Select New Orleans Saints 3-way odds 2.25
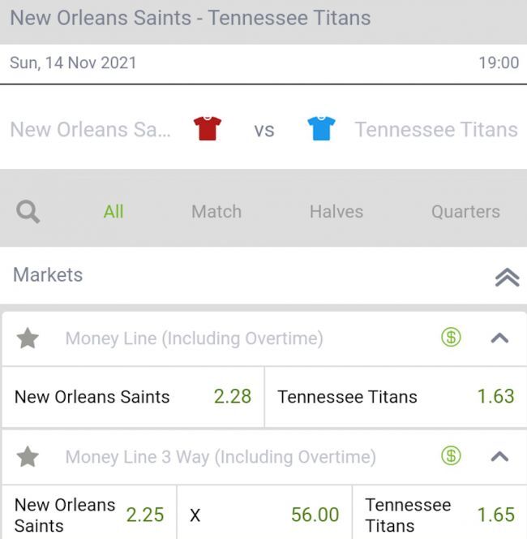The image size is (527, 539). pos(89,515)
